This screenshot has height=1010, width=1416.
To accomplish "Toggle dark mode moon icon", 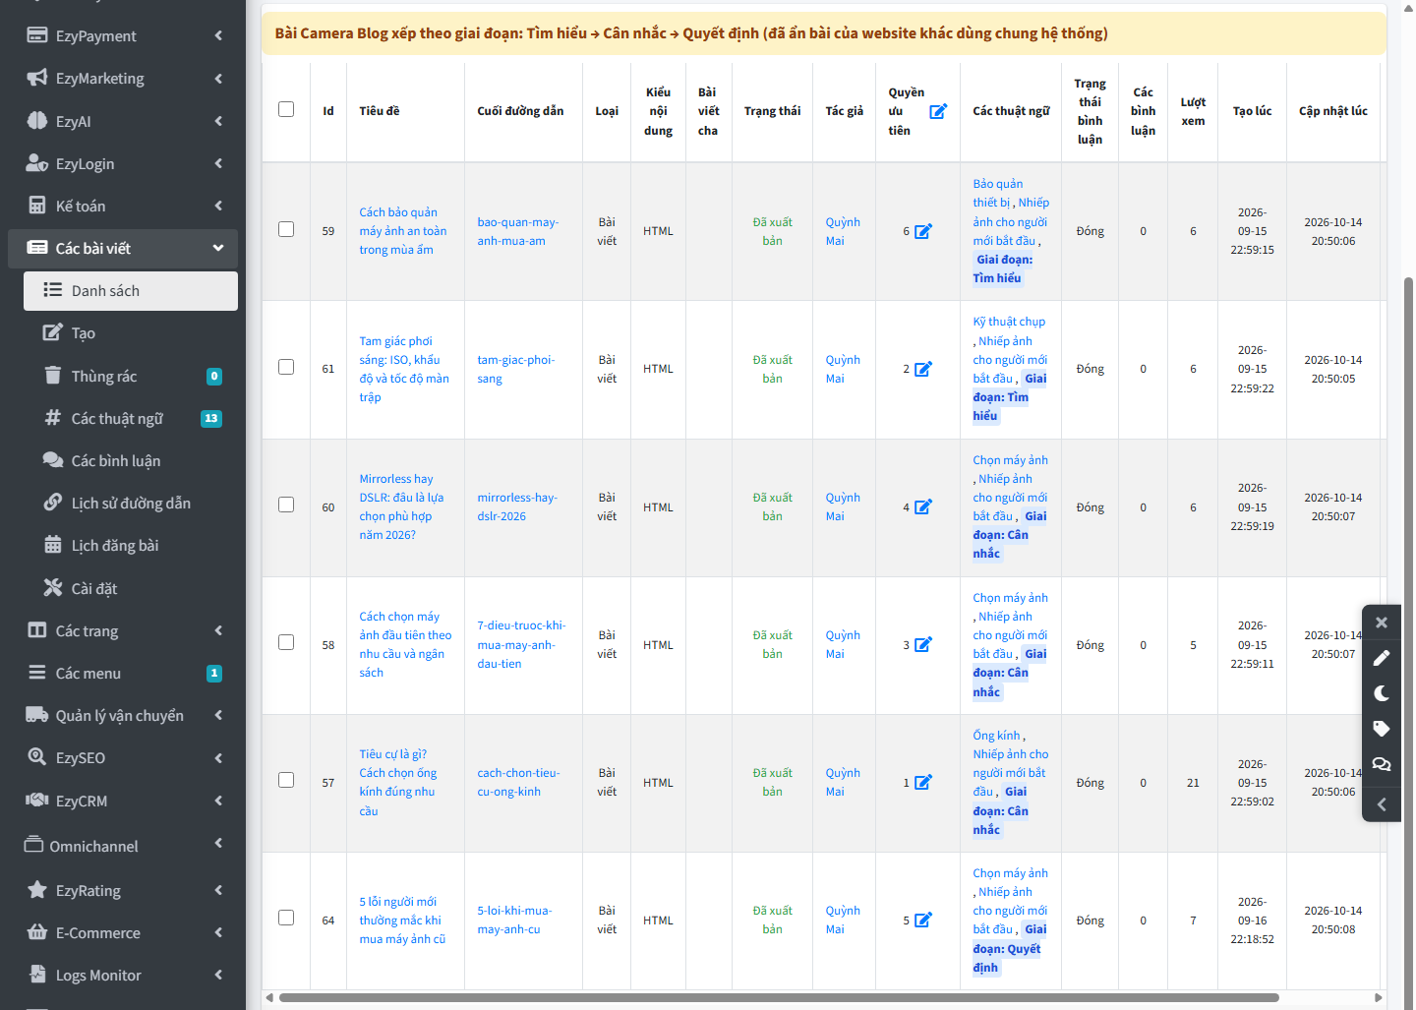I will pos(1382,693).
